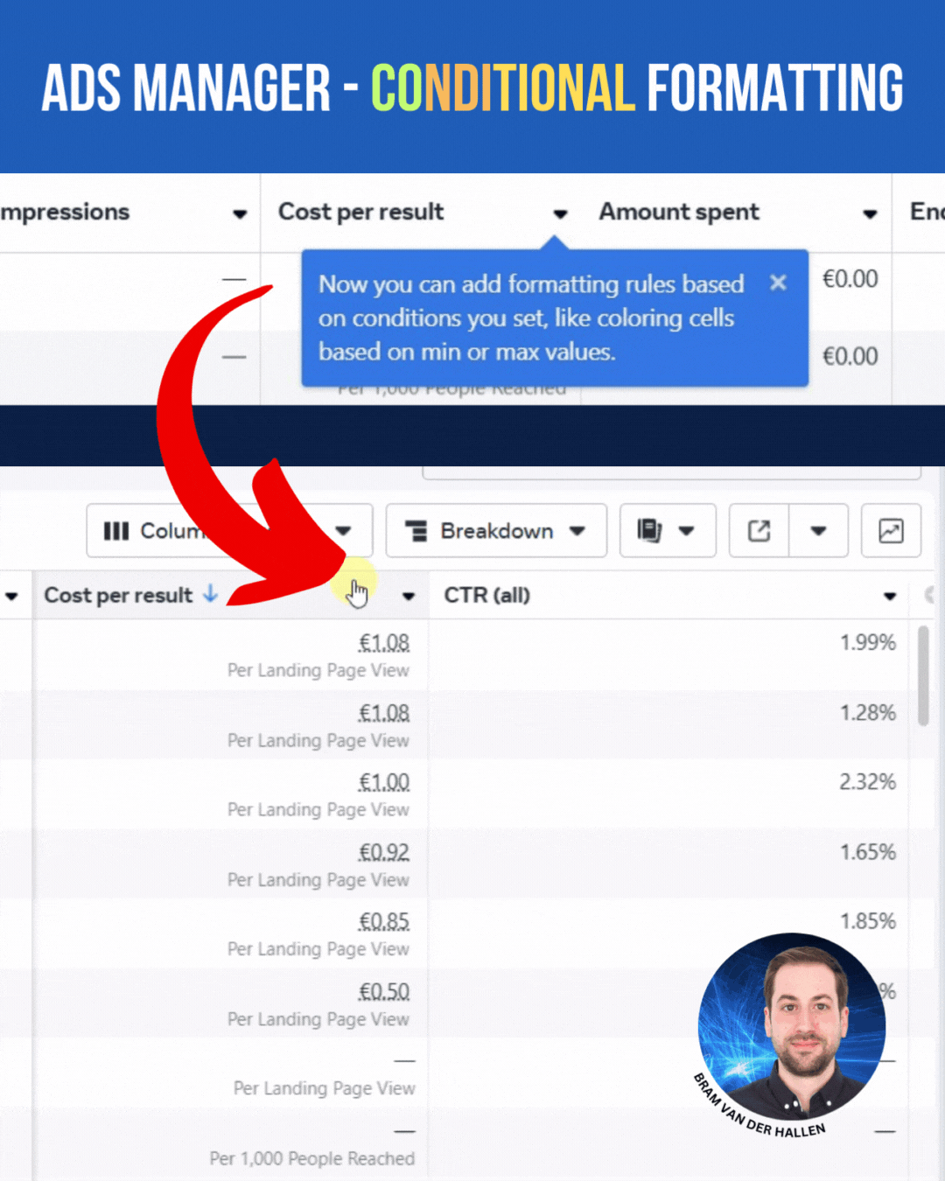Open the Columns selector button

(x=229, y=531)
